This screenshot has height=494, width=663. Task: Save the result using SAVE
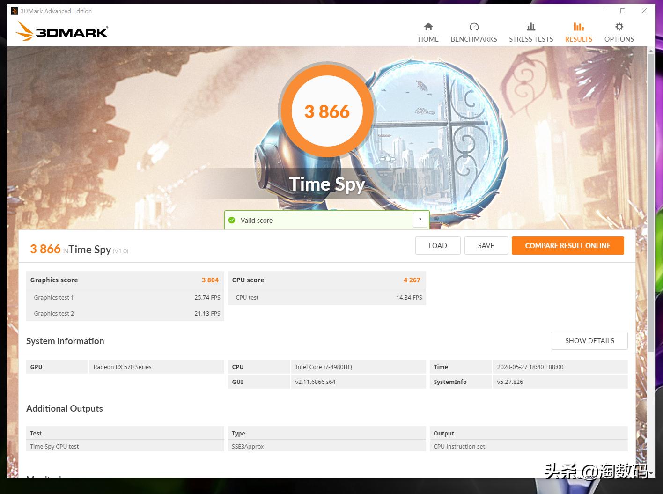pos(486,245)
